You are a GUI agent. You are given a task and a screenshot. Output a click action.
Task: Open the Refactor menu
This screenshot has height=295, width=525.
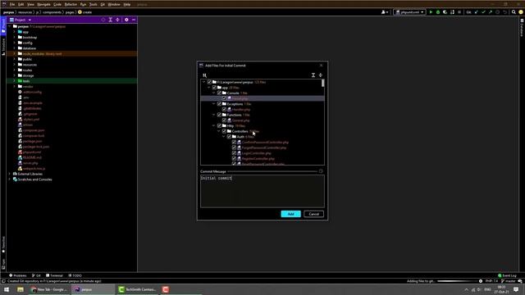(x=71, y=4)
